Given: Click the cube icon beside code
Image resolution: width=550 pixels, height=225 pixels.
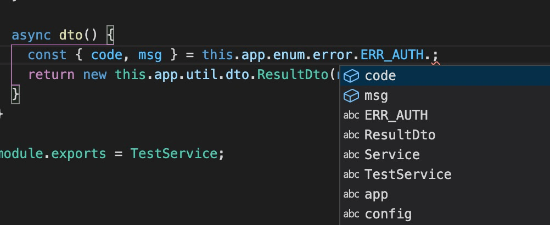Looking at the screenshot, I should tap(351, 76).
